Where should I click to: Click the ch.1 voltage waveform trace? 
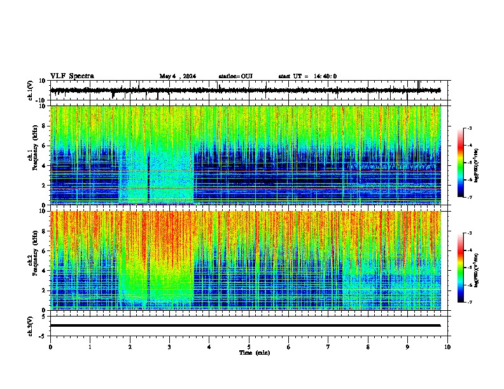click(x=246, y=90)
